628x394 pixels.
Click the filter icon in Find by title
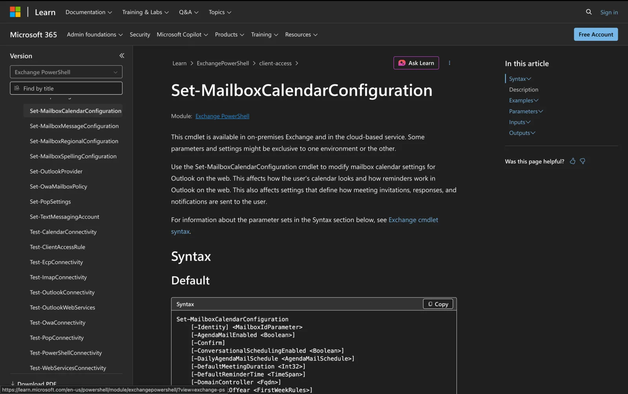(x=17, y=88)
